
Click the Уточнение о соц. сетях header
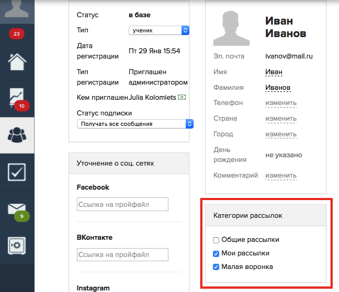click(129, 163)
